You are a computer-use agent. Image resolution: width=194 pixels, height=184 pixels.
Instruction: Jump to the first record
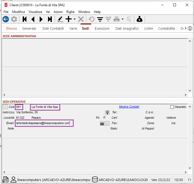tap(25, 19)
